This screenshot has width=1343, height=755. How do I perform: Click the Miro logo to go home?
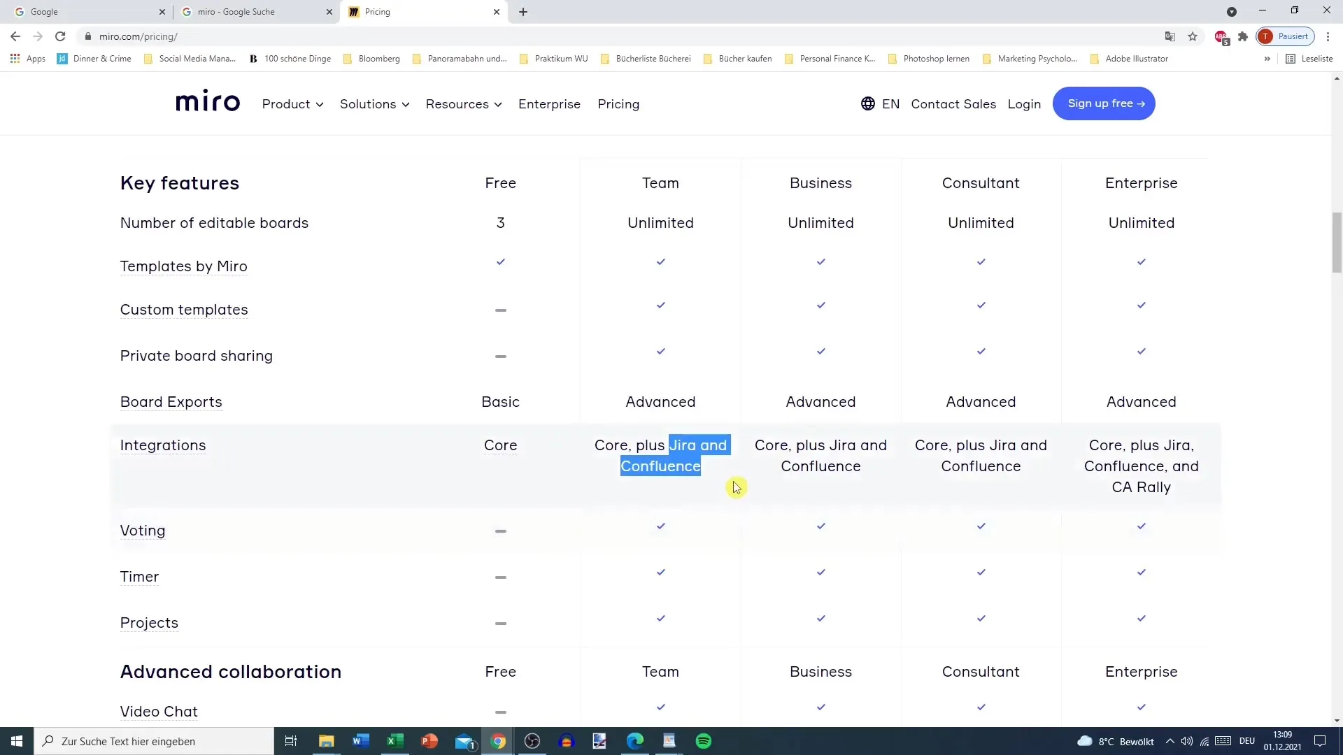click(206, 102)
